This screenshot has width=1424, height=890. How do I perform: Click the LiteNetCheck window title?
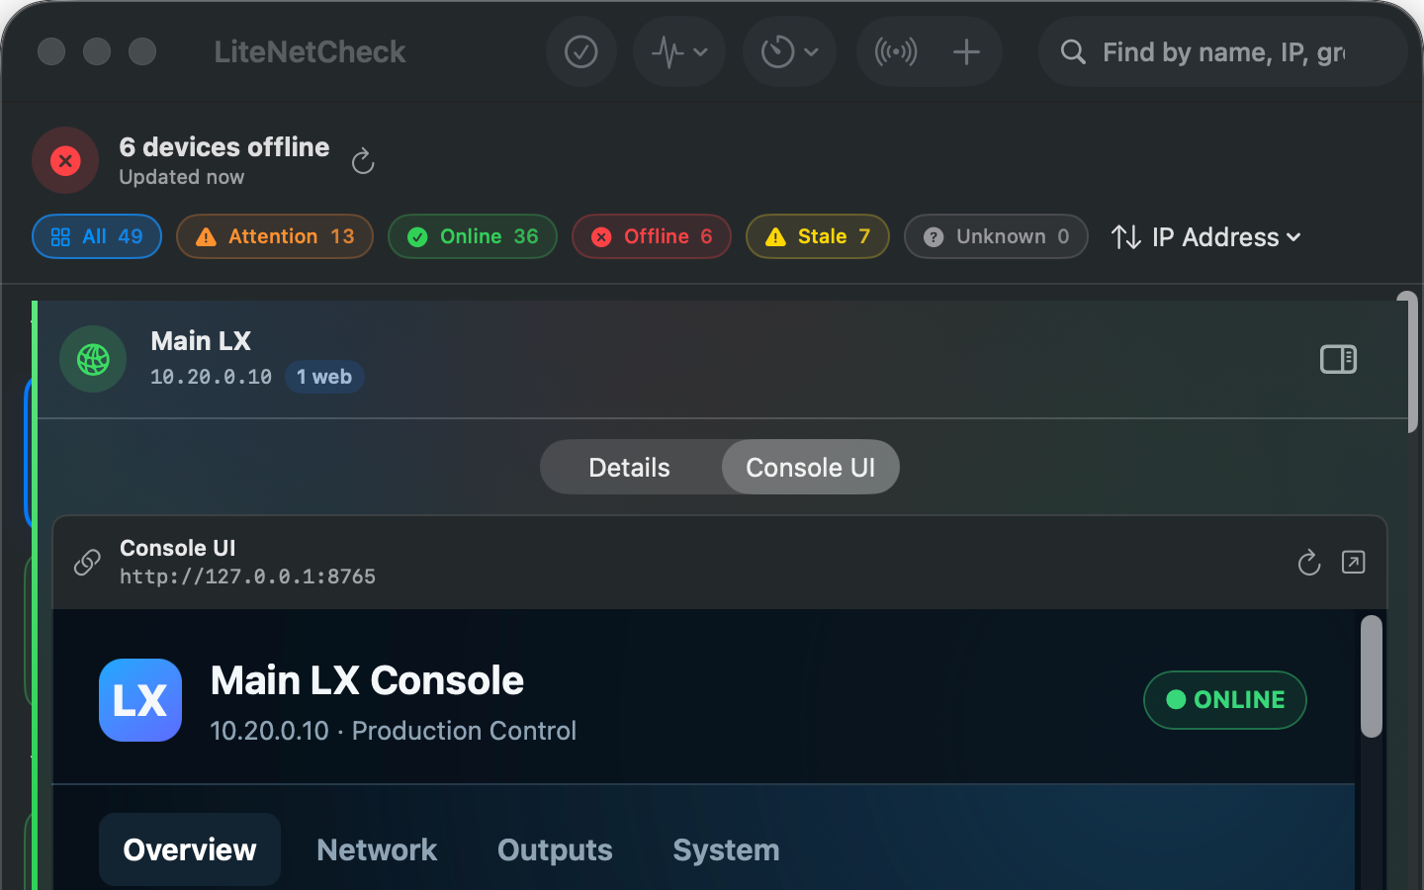(310, 51)
